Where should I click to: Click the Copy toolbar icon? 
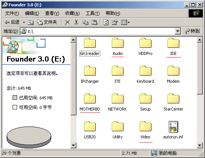pos(85,22)
